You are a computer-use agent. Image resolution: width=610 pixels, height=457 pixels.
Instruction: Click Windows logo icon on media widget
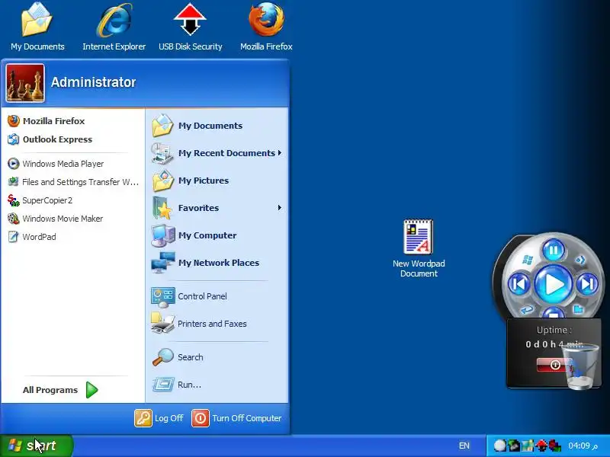(x=528, y=260)
